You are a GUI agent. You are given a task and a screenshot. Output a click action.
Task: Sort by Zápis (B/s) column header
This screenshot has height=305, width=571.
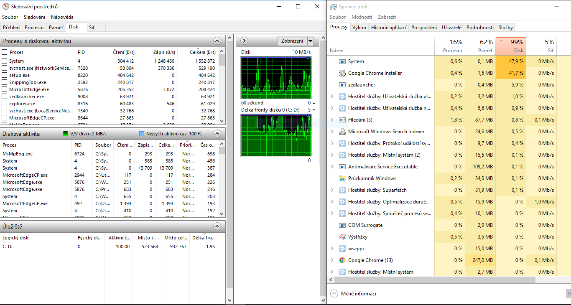[x=156, y=52]
